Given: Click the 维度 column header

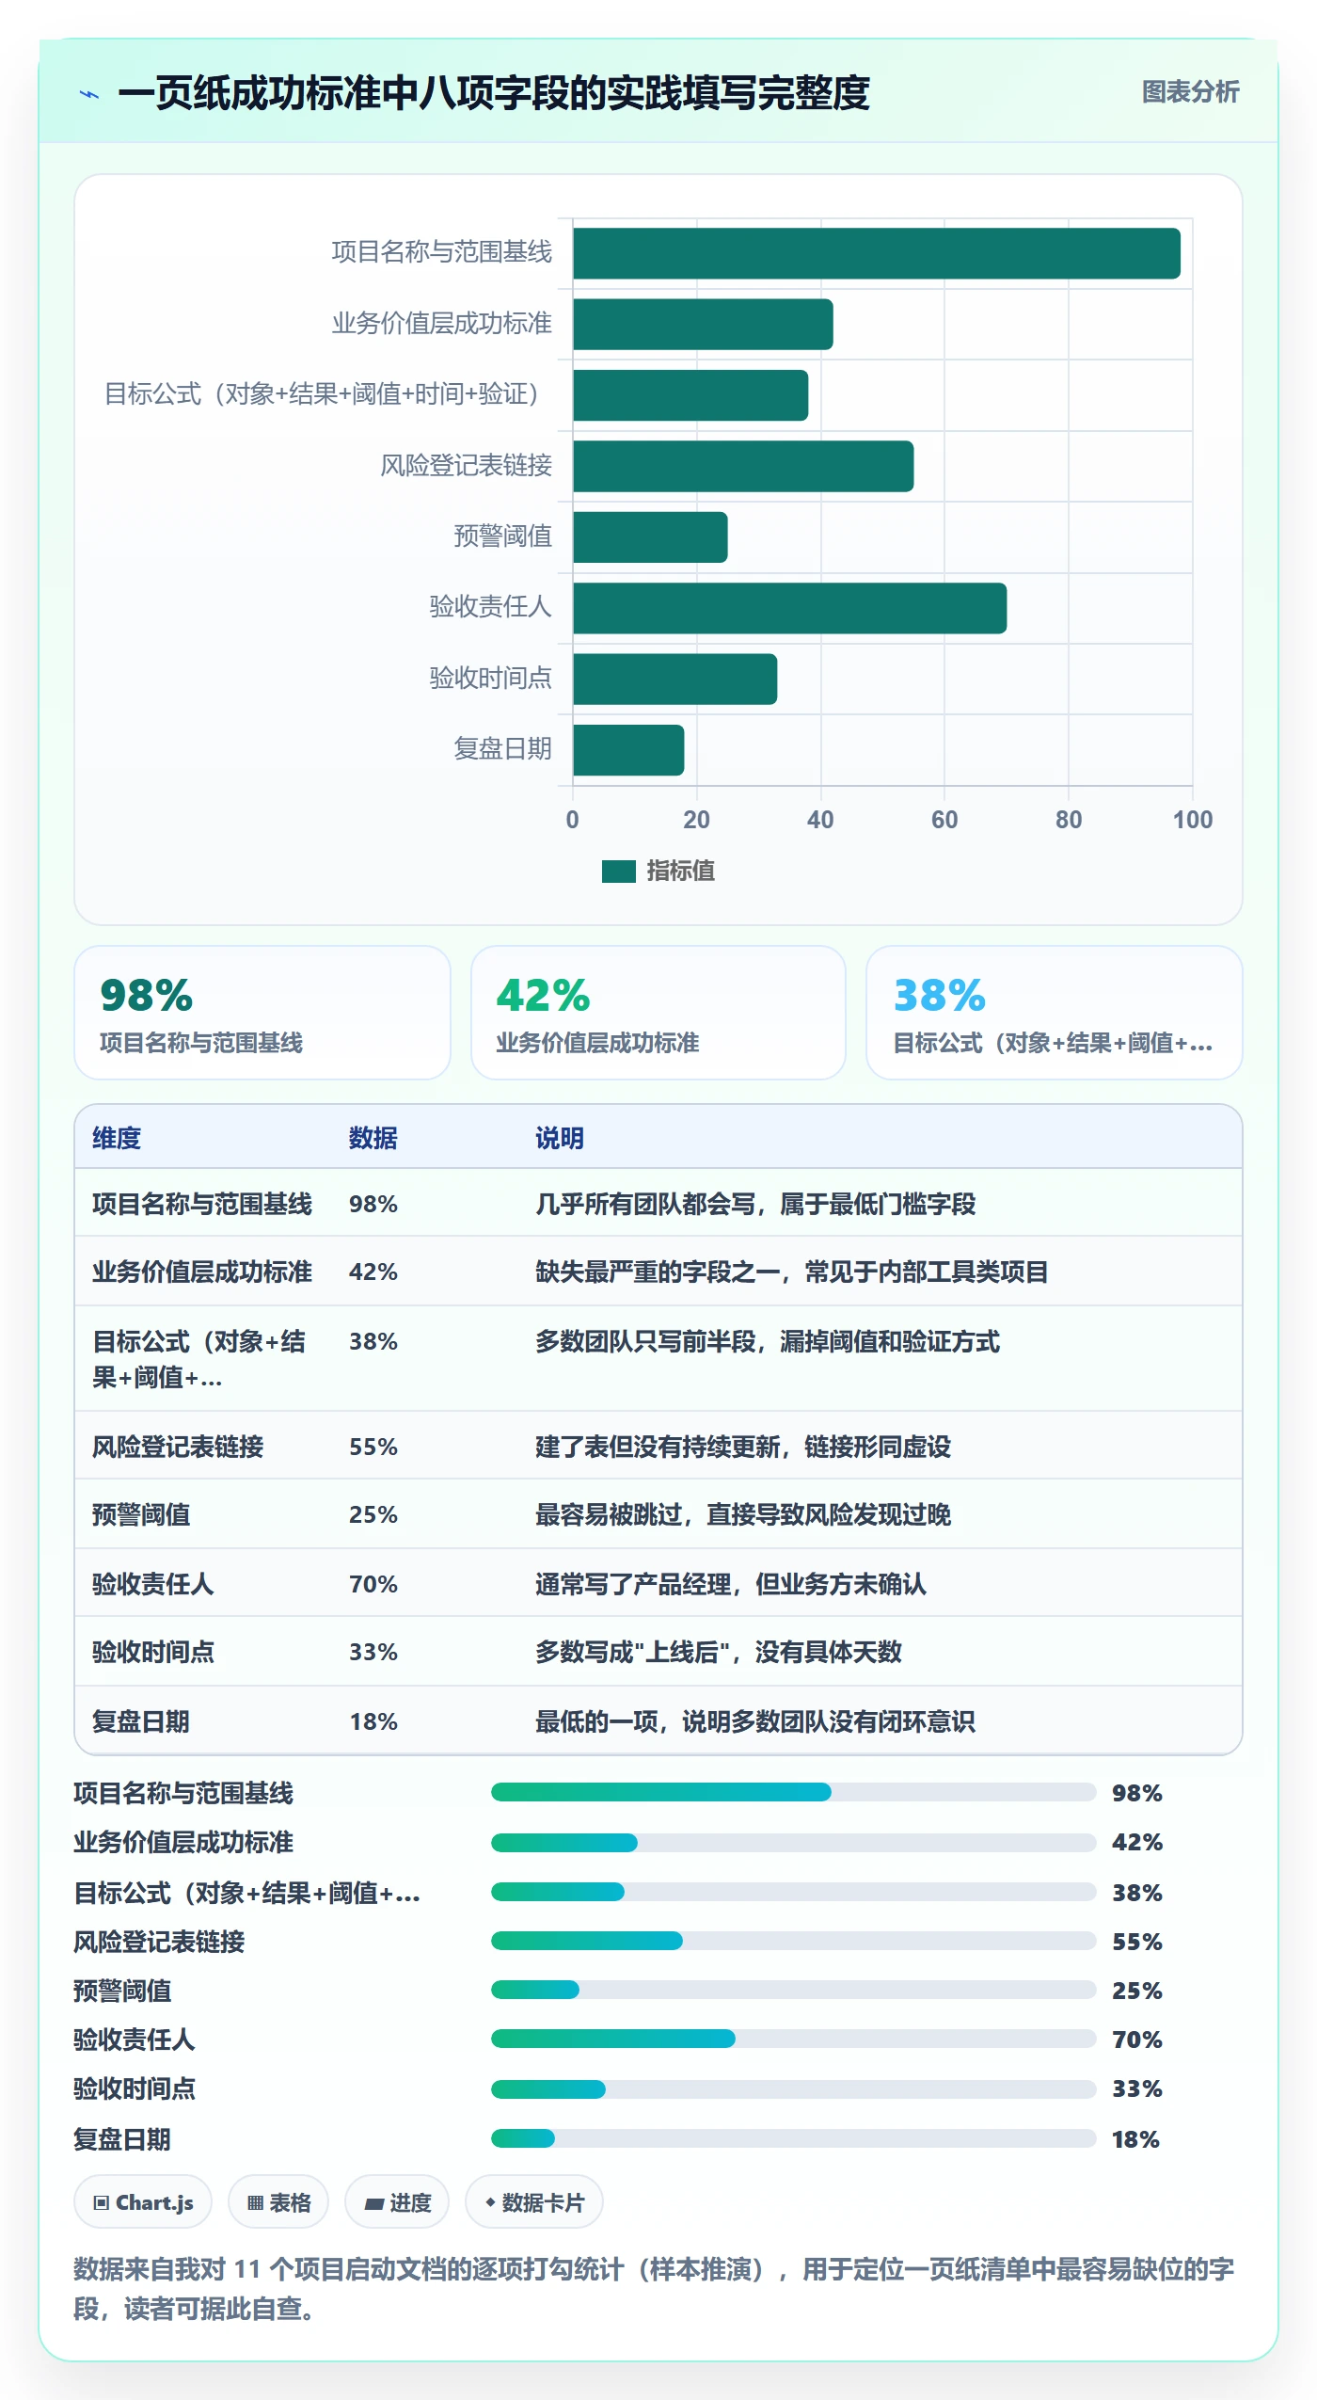Looking at the screenshot, I should click(117, 1138).
